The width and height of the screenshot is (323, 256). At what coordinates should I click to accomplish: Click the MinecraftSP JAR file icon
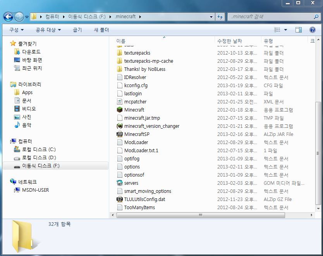tap(120, 134)
